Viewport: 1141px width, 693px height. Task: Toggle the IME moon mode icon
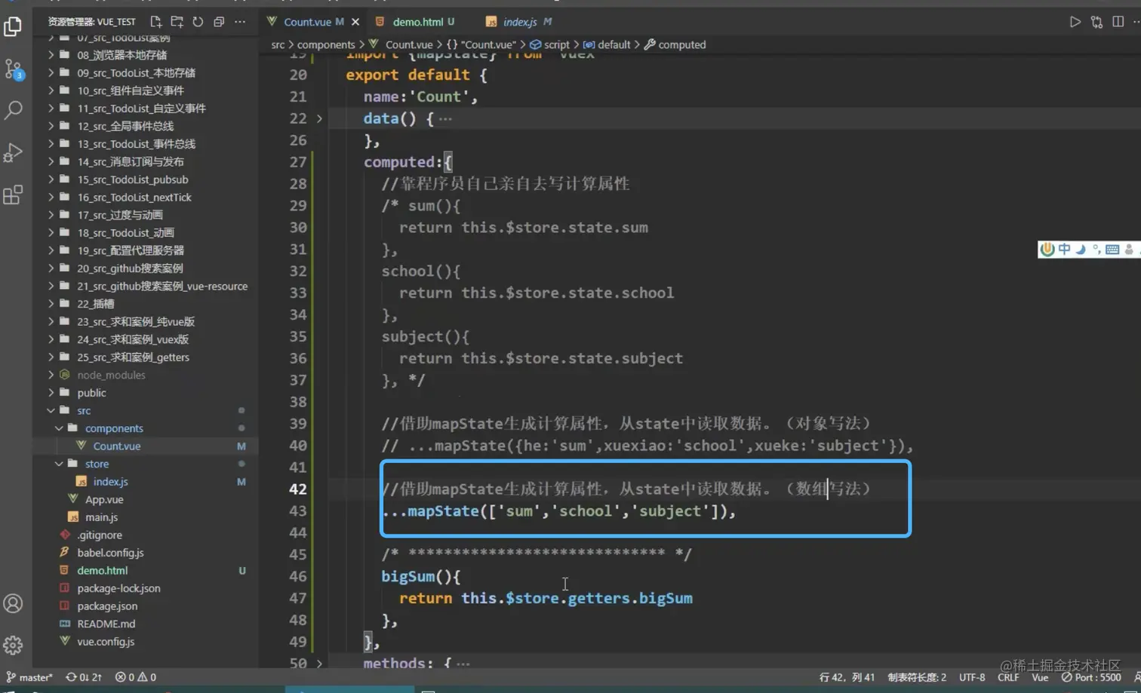tap(1080, 250)
